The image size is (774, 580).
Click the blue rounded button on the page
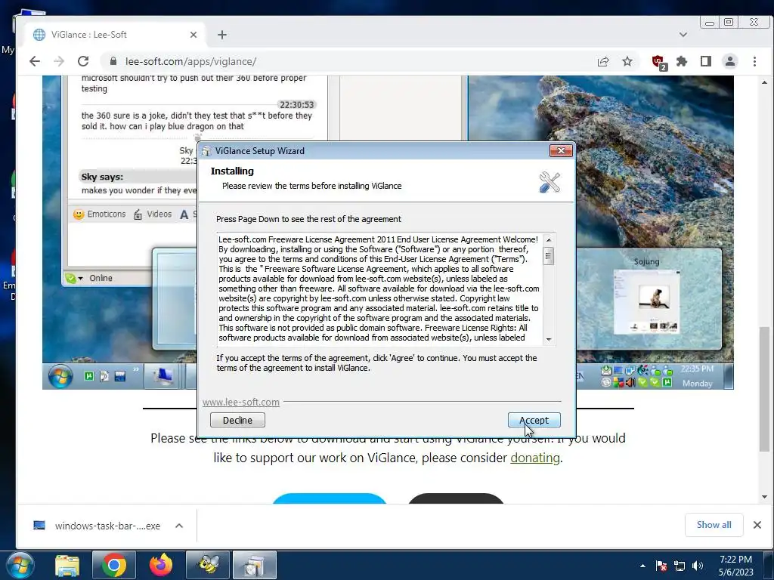[330, 498]
